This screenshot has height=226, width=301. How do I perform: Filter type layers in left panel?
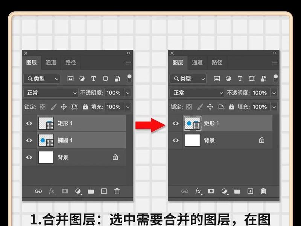click(93, 79)
